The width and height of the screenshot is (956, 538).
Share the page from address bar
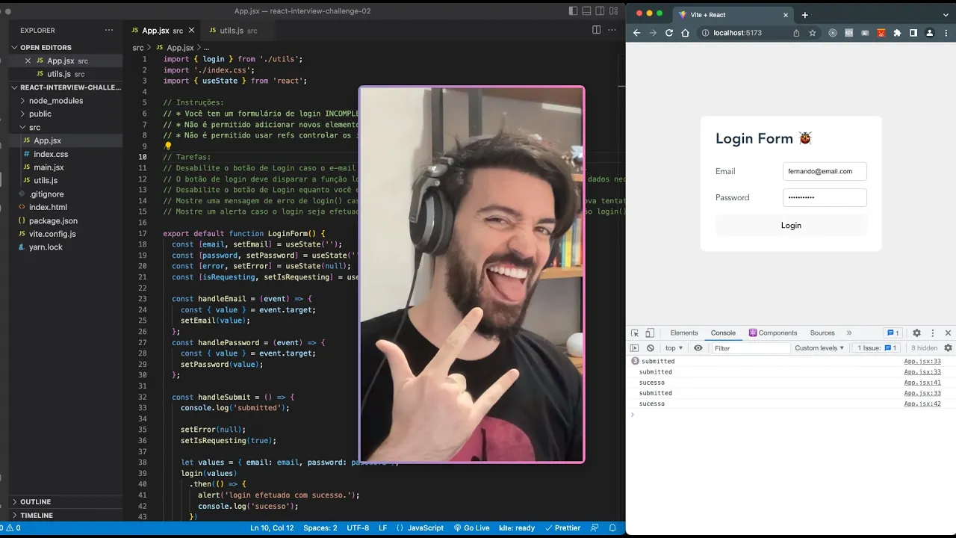796,33
